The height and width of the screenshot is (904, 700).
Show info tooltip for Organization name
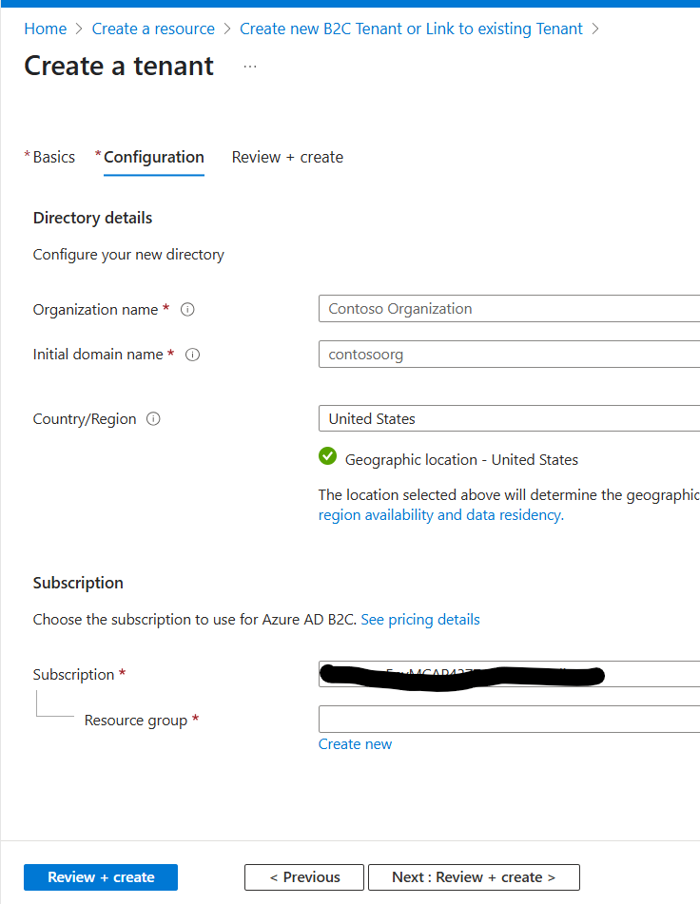pyautogui.click(x=187, y=310)
